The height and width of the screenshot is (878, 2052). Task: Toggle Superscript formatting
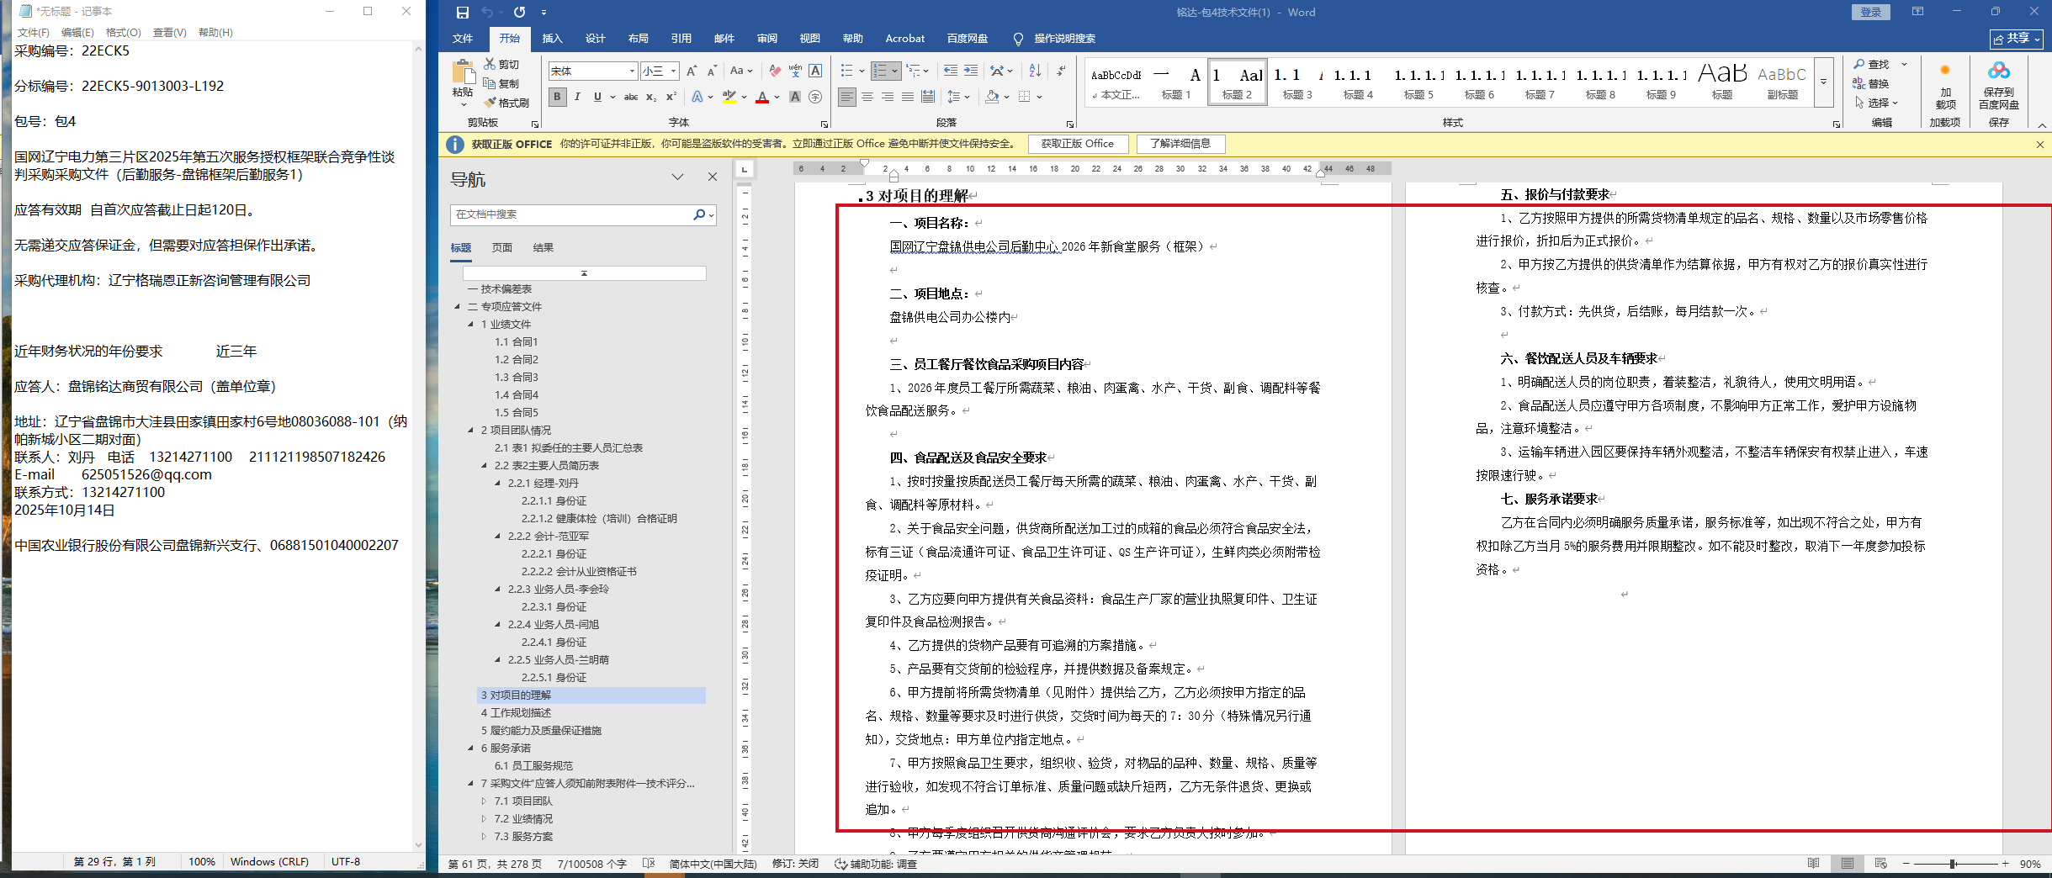click(671, 98)
